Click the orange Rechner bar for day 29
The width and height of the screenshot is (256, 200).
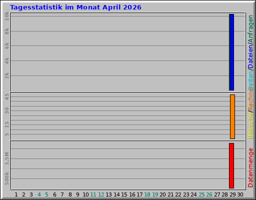pyautogui.click(x=232, y=116)
